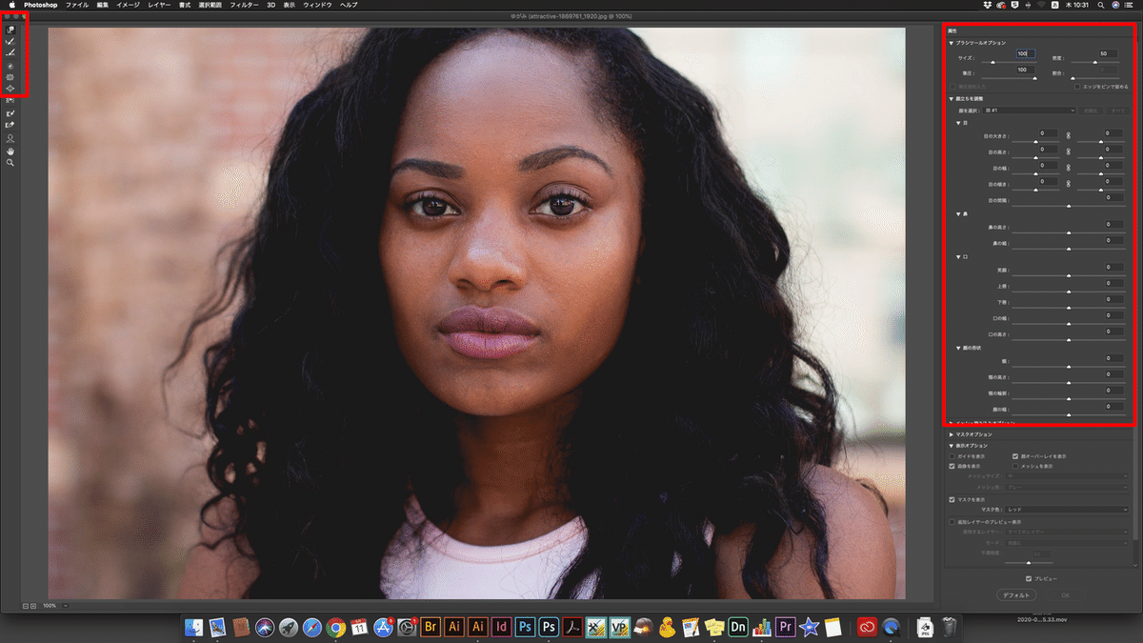Screen dimensions: 1143x643
Task: Select the Reconstruct tool
Action: click(x=10, y=42)
